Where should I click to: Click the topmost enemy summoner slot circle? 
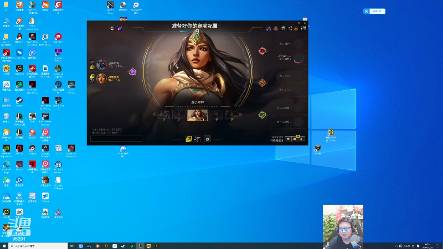tap(298, 44)
